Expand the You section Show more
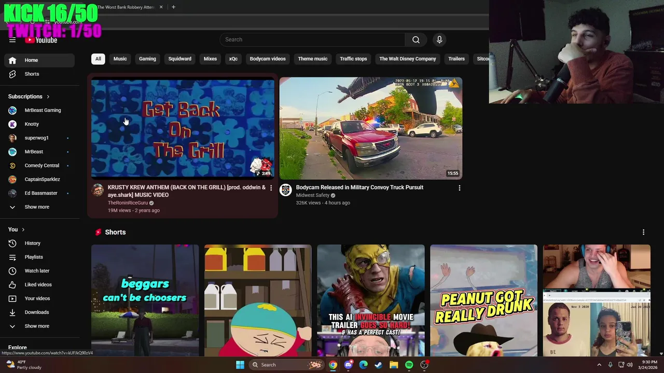 click(39, 326)
